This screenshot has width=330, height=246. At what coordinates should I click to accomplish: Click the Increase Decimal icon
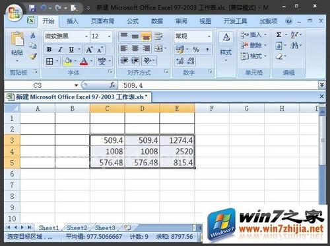click(x=180, y=61)
